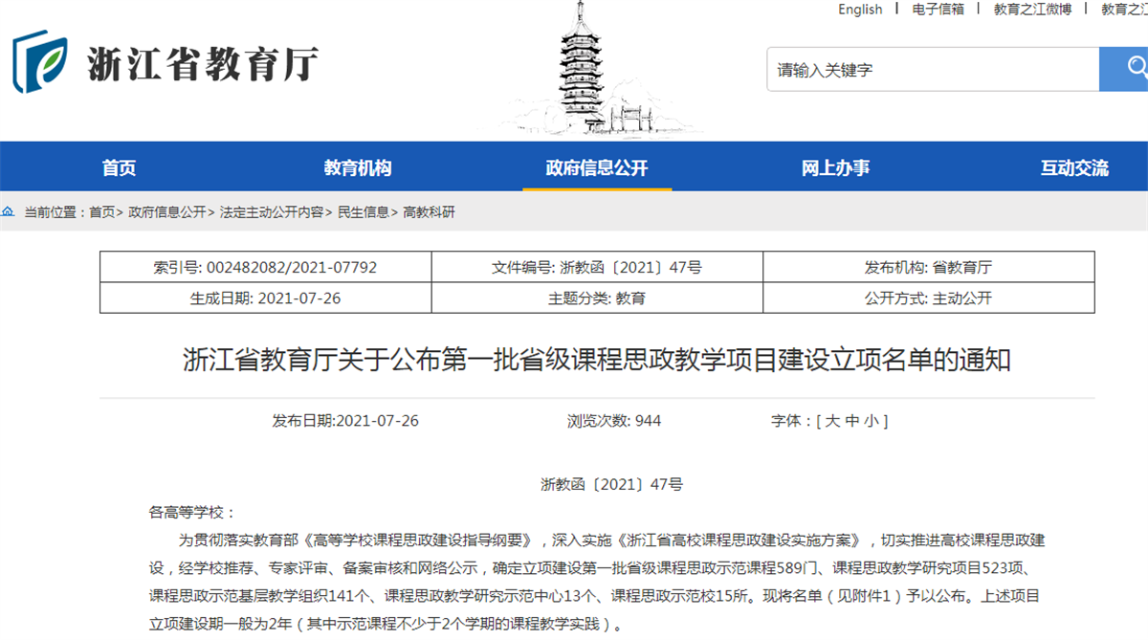Viewport: 1148px width, 640px height.
Task: Type in the 请输入关键字 search field
Action: pos(932,70)
